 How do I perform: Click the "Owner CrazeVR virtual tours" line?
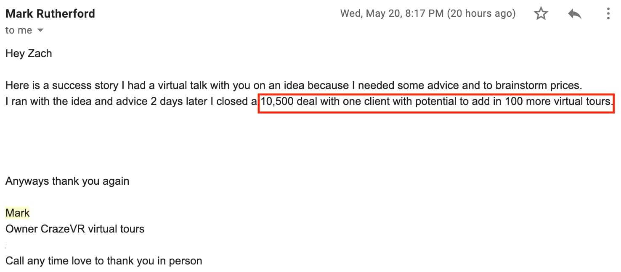click(75, 229)
